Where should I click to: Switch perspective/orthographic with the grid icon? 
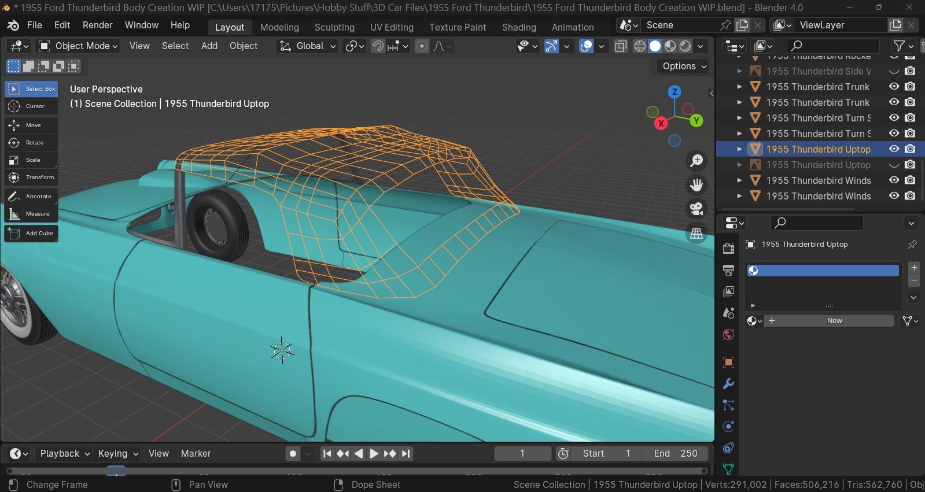click(696, 233)
